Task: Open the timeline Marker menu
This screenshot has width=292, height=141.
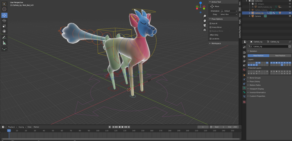Action: pos(36,127)
